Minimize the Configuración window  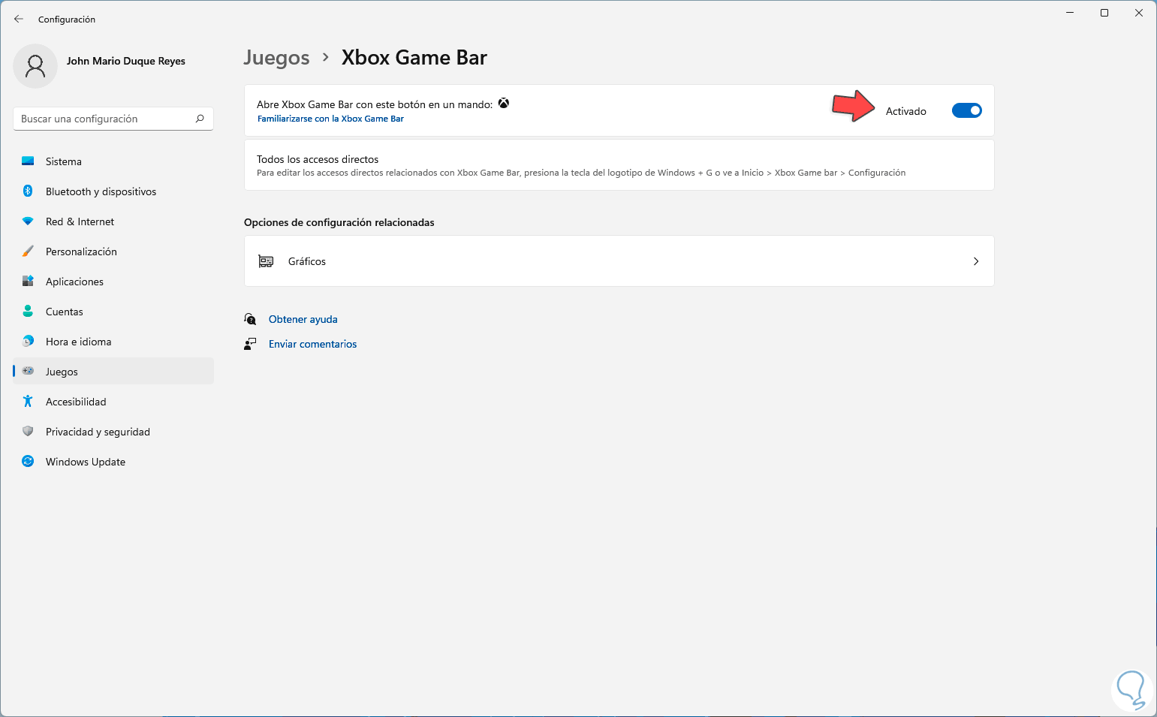click(x=1070, y=13)
